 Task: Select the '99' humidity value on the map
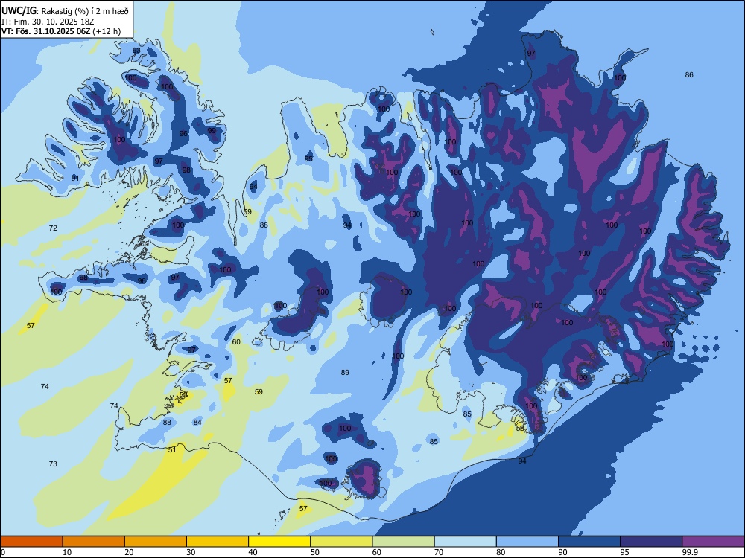coord(212,130)
